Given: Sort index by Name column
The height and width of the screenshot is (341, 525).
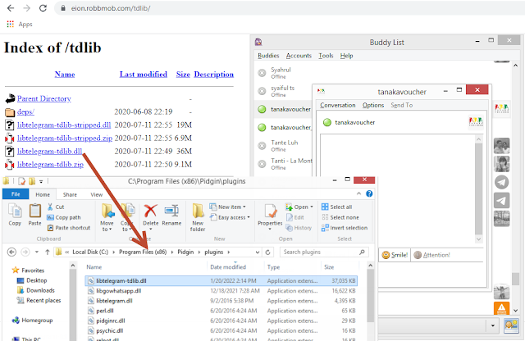Looking at the screenshot, I should pyautogui.click(x=65, y=75).
